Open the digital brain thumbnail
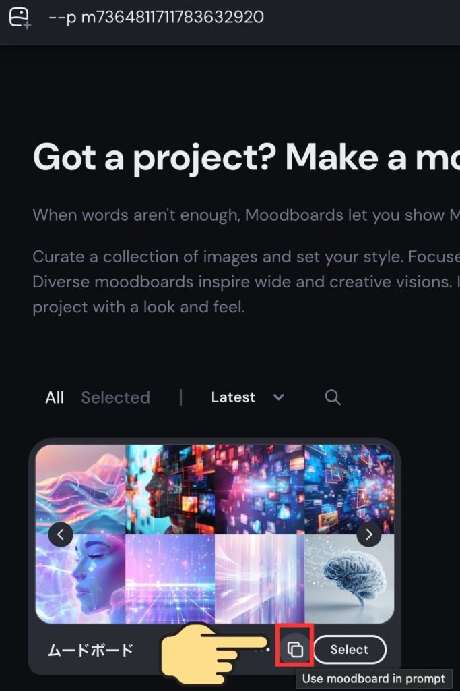This screenshot has height=691, width=460. [350, 579]
